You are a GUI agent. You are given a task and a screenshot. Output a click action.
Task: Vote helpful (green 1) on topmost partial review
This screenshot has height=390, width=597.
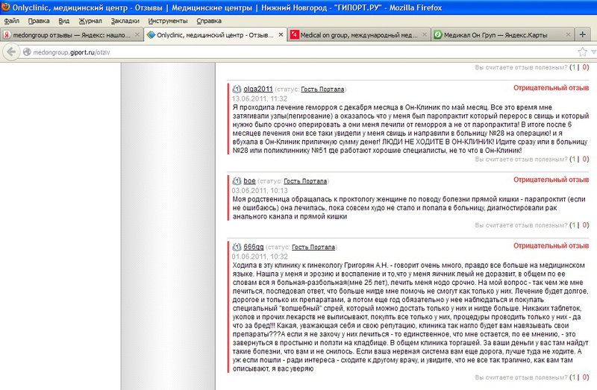coord(573,67)
